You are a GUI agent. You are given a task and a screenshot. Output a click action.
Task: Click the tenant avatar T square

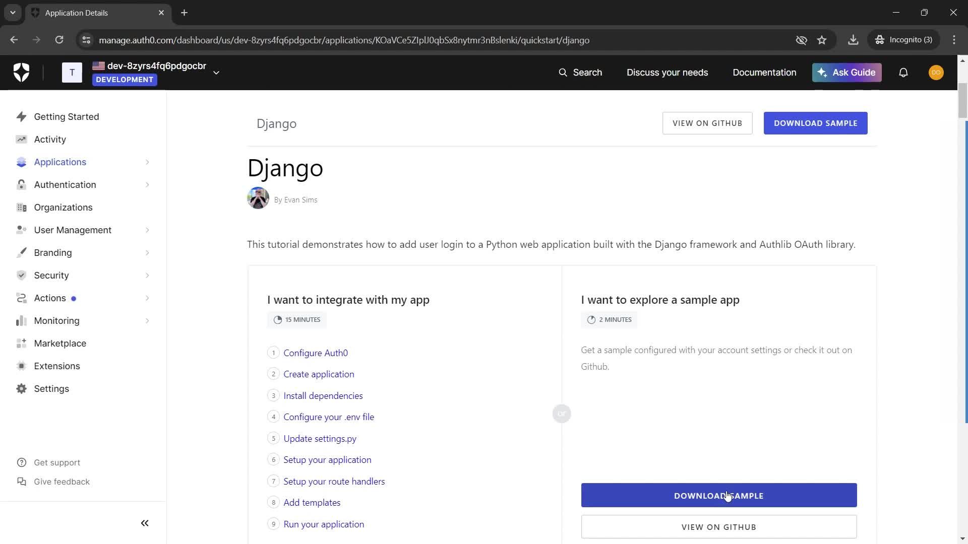(72, 73)
